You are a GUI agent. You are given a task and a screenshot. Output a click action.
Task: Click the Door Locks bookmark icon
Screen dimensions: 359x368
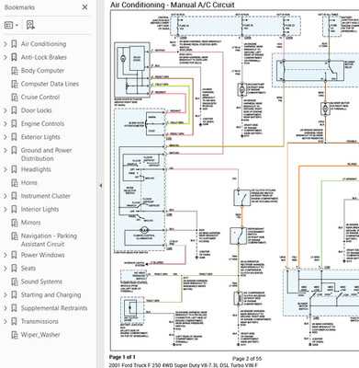(x=14, y=110)
